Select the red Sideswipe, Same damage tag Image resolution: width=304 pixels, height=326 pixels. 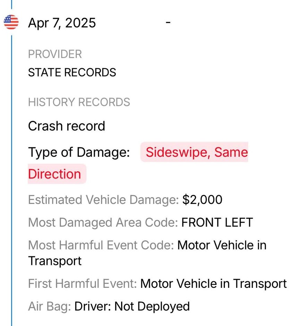[194, 152]
